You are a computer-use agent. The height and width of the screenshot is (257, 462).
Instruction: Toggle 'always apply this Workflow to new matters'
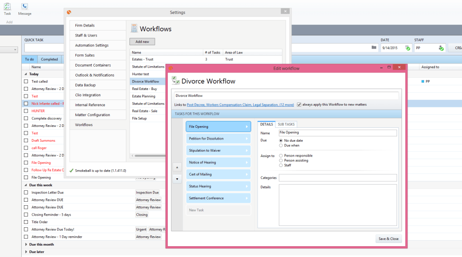pos(299,104)
